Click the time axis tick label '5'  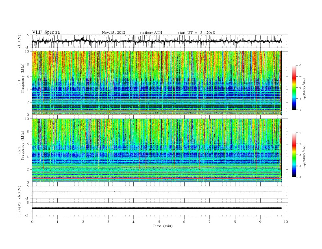pos(159,222)
